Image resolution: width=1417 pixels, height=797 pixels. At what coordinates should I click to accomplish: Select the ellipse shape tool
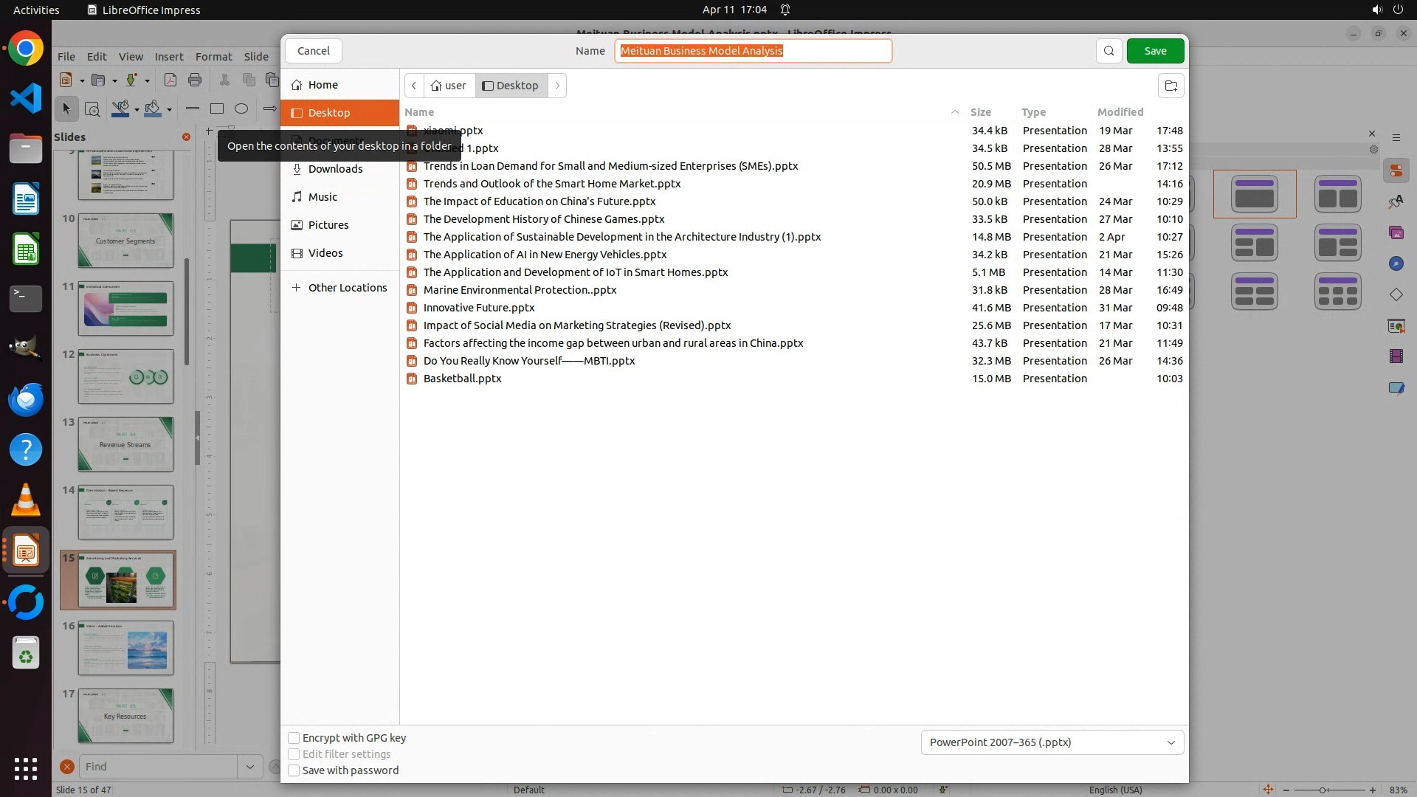coord(241,108)
